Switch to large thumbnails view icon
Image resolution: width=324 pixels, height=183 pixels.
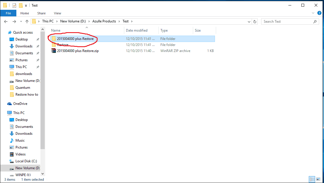point(318,179)
